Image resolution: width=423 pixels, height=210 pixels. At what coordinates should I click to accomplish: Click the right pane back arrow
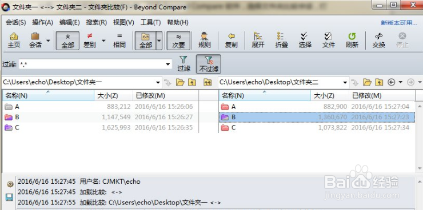(x=392, y=82)
